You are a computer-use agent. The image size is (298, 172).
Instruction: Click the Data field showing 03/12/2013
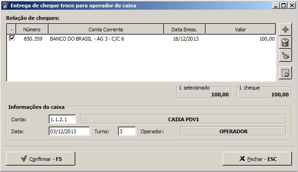[x=69, y=131]
